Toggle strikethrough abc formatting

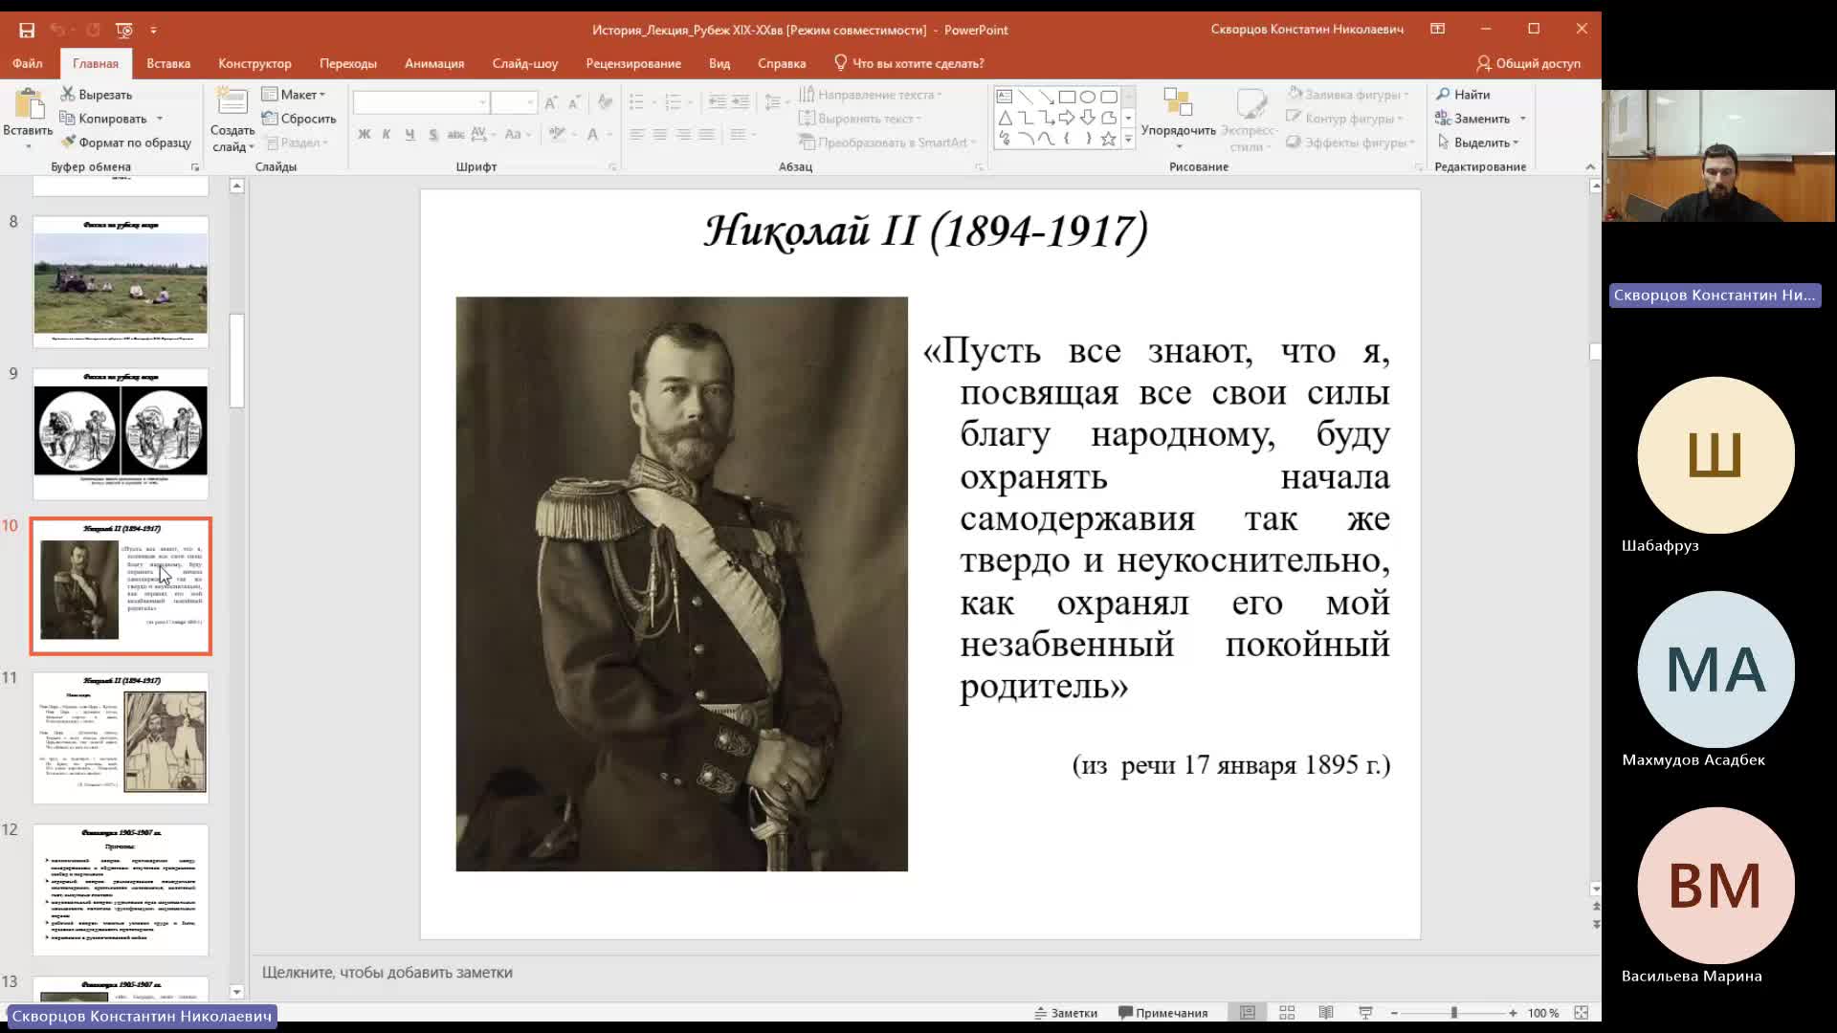coord(456,134)
